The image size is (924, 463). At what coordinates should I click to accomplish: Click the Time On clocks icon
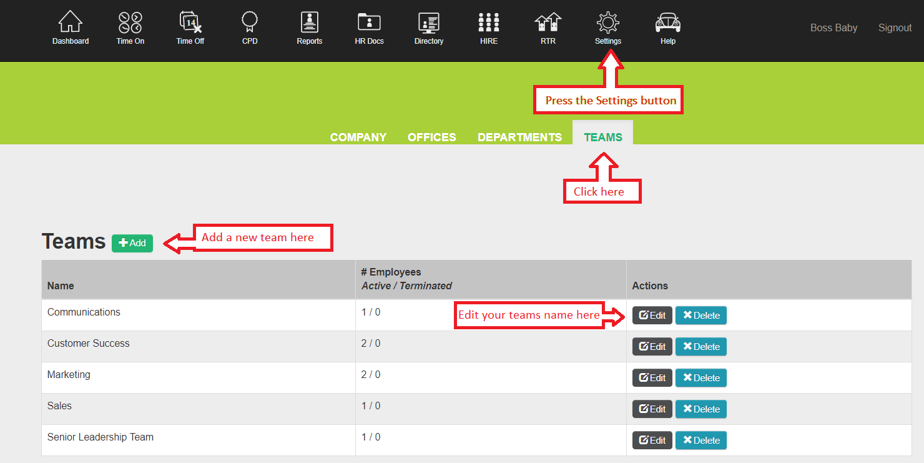point(130,23)
